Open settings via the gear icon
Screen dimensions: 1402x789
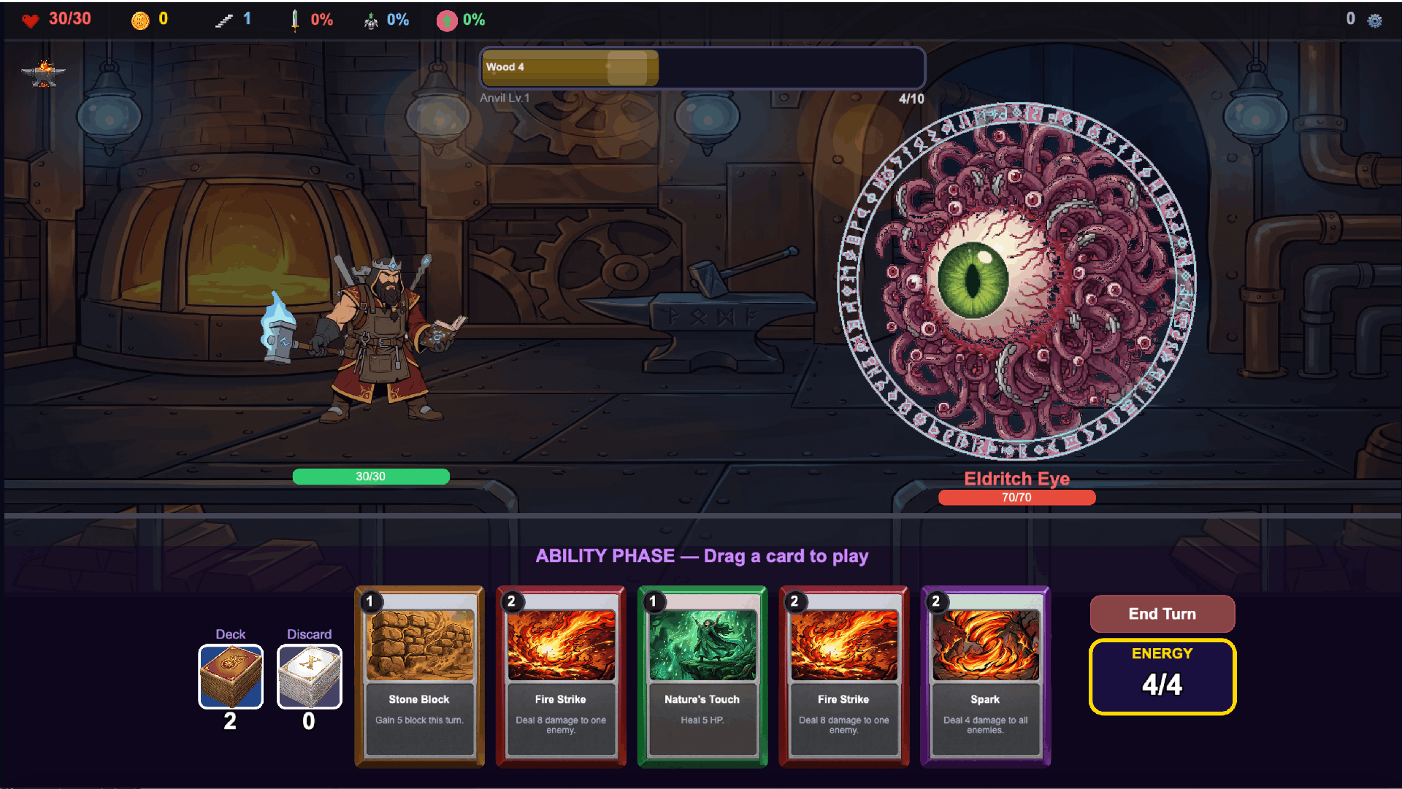[x=1374, y=20]
